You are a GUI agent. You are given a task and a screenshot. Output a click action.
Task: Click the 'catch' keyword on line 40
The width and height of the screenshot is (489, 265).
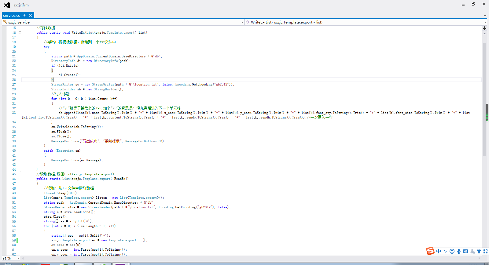point(49,151)
